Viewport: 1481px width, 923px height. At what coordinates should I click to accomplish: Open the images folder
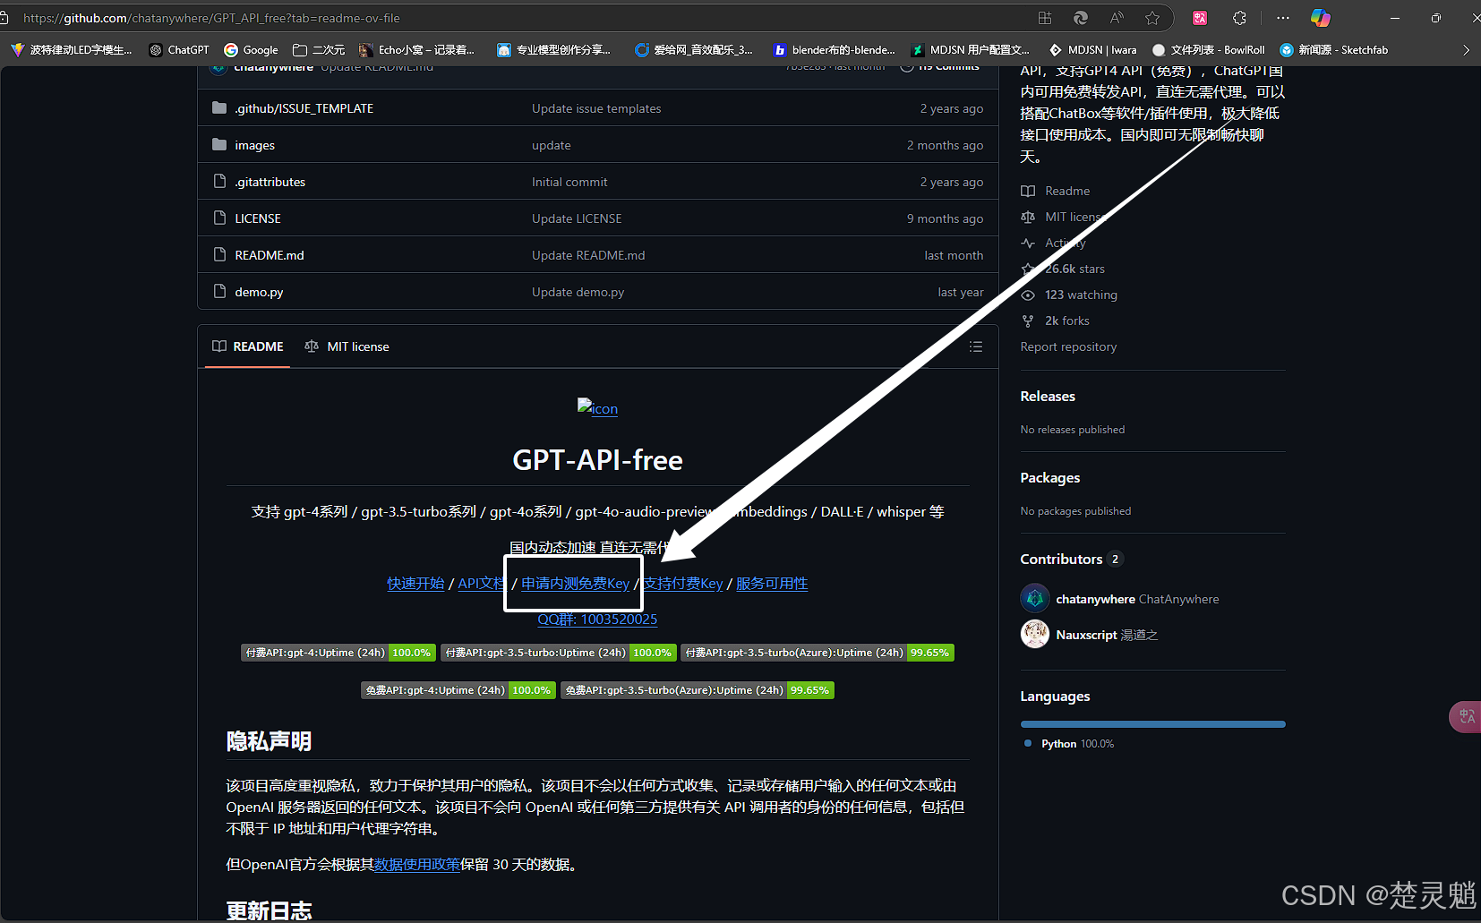(x=254, y=145)
